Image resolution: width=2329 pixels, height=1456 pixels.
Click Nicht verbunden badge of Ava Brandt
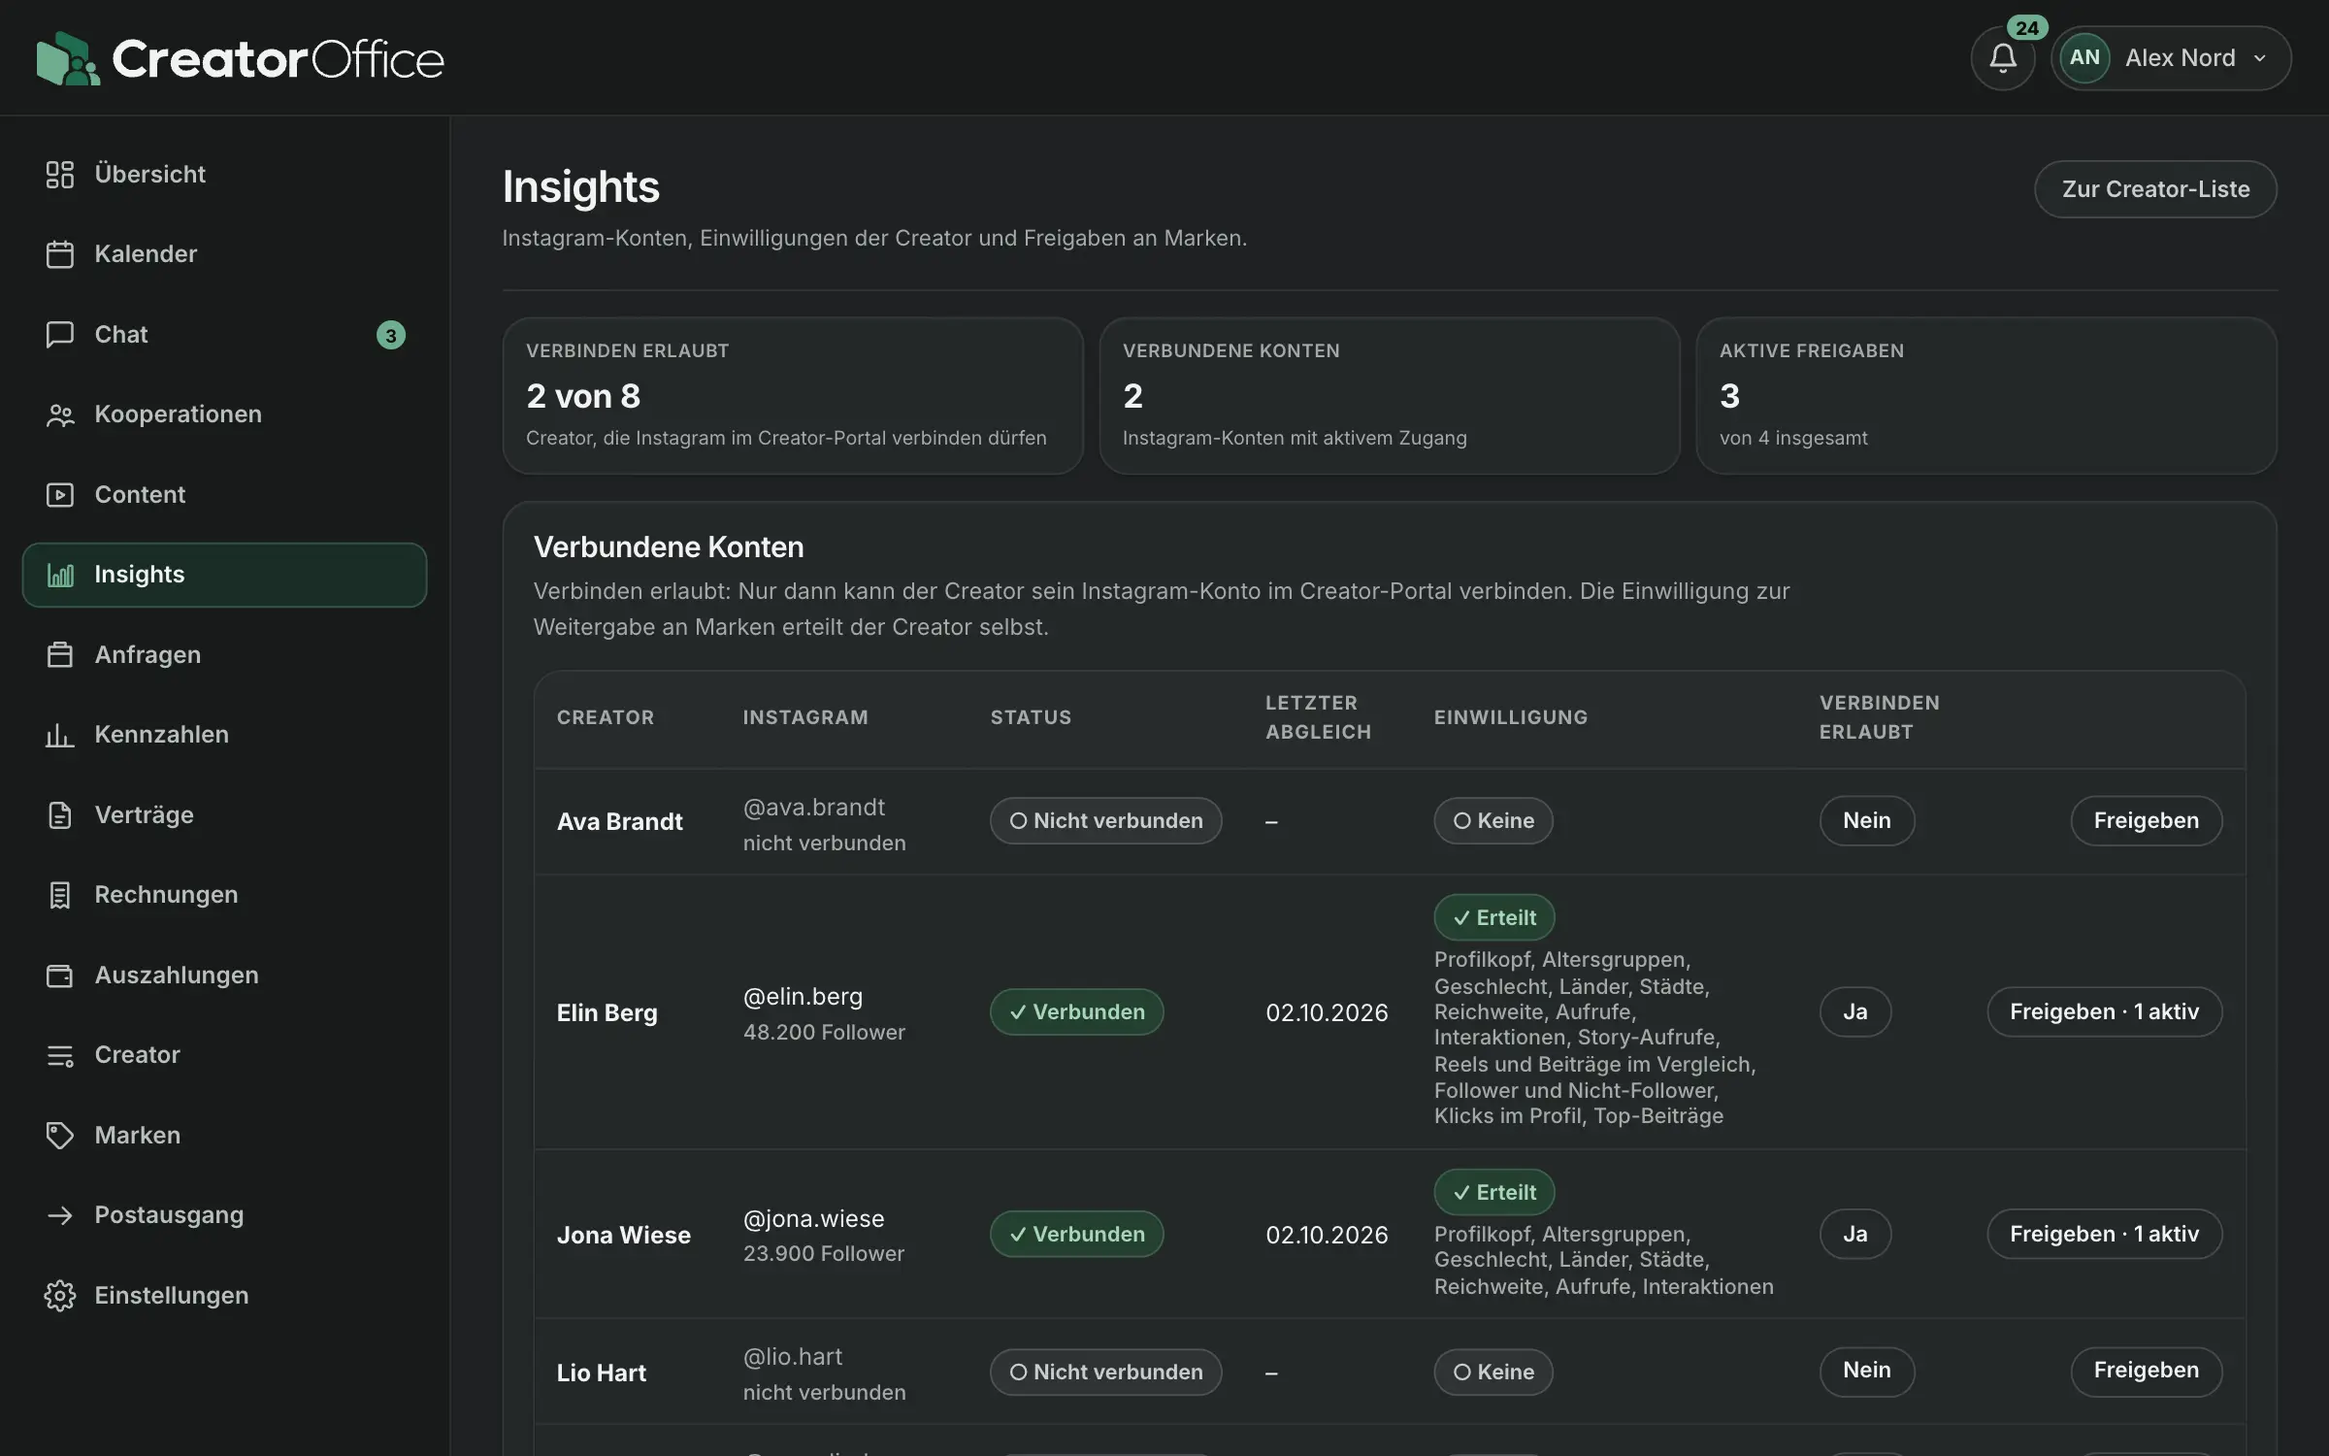point(1105,821)
